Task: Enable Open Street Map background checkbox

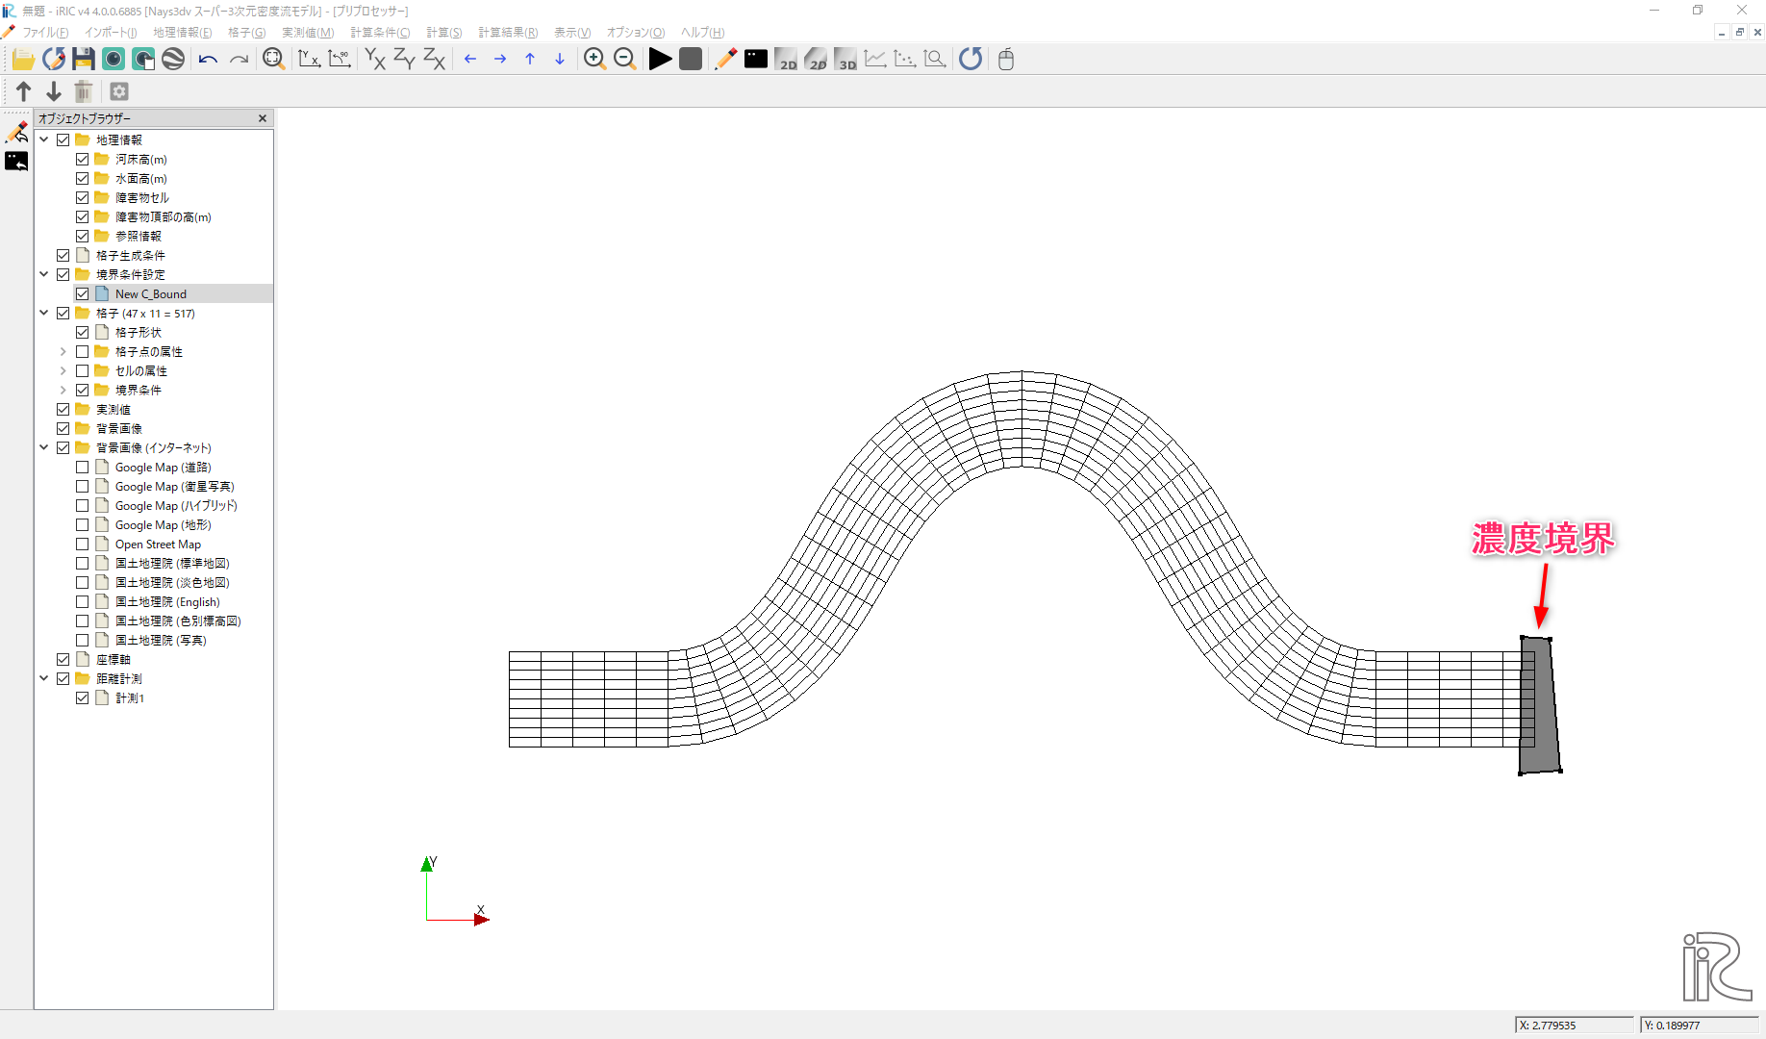Action: point(83,545)
